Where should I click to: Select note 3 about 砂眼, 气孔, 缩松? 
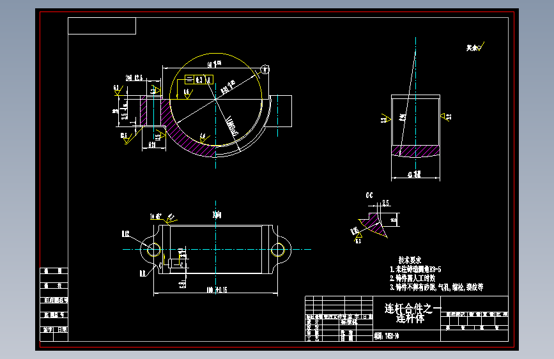[436, 287]
